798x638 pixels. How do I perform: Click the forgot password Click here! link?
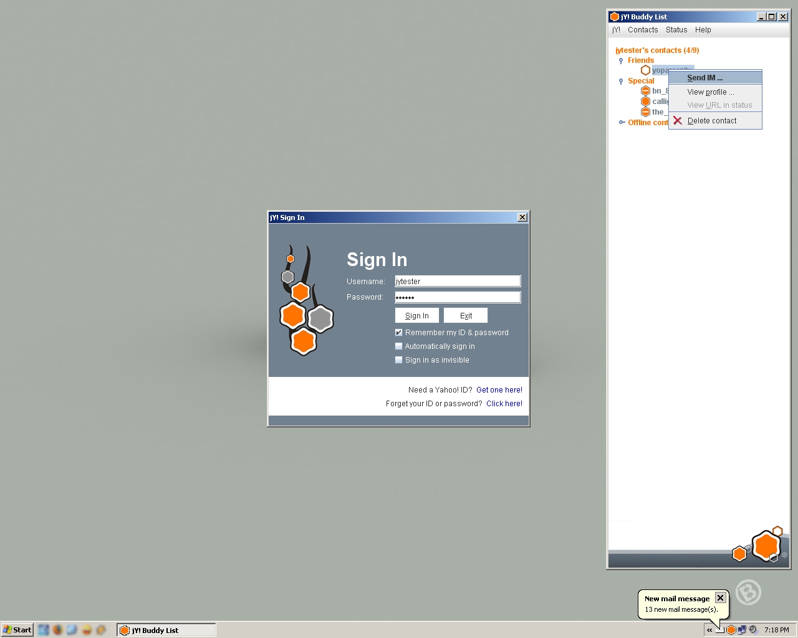[504, 404]
